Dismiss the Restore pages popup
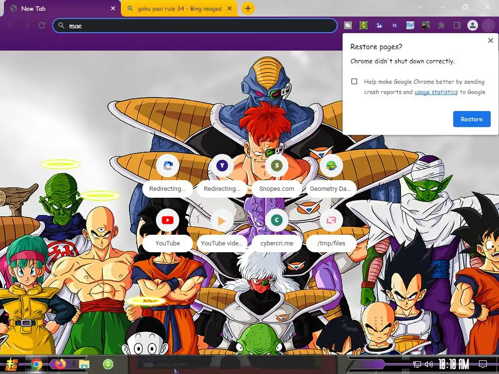Viewport: 499px width, 374px height. 490,40
